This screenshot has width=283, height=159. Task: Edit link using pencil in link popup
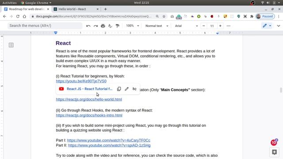[127, 89]
